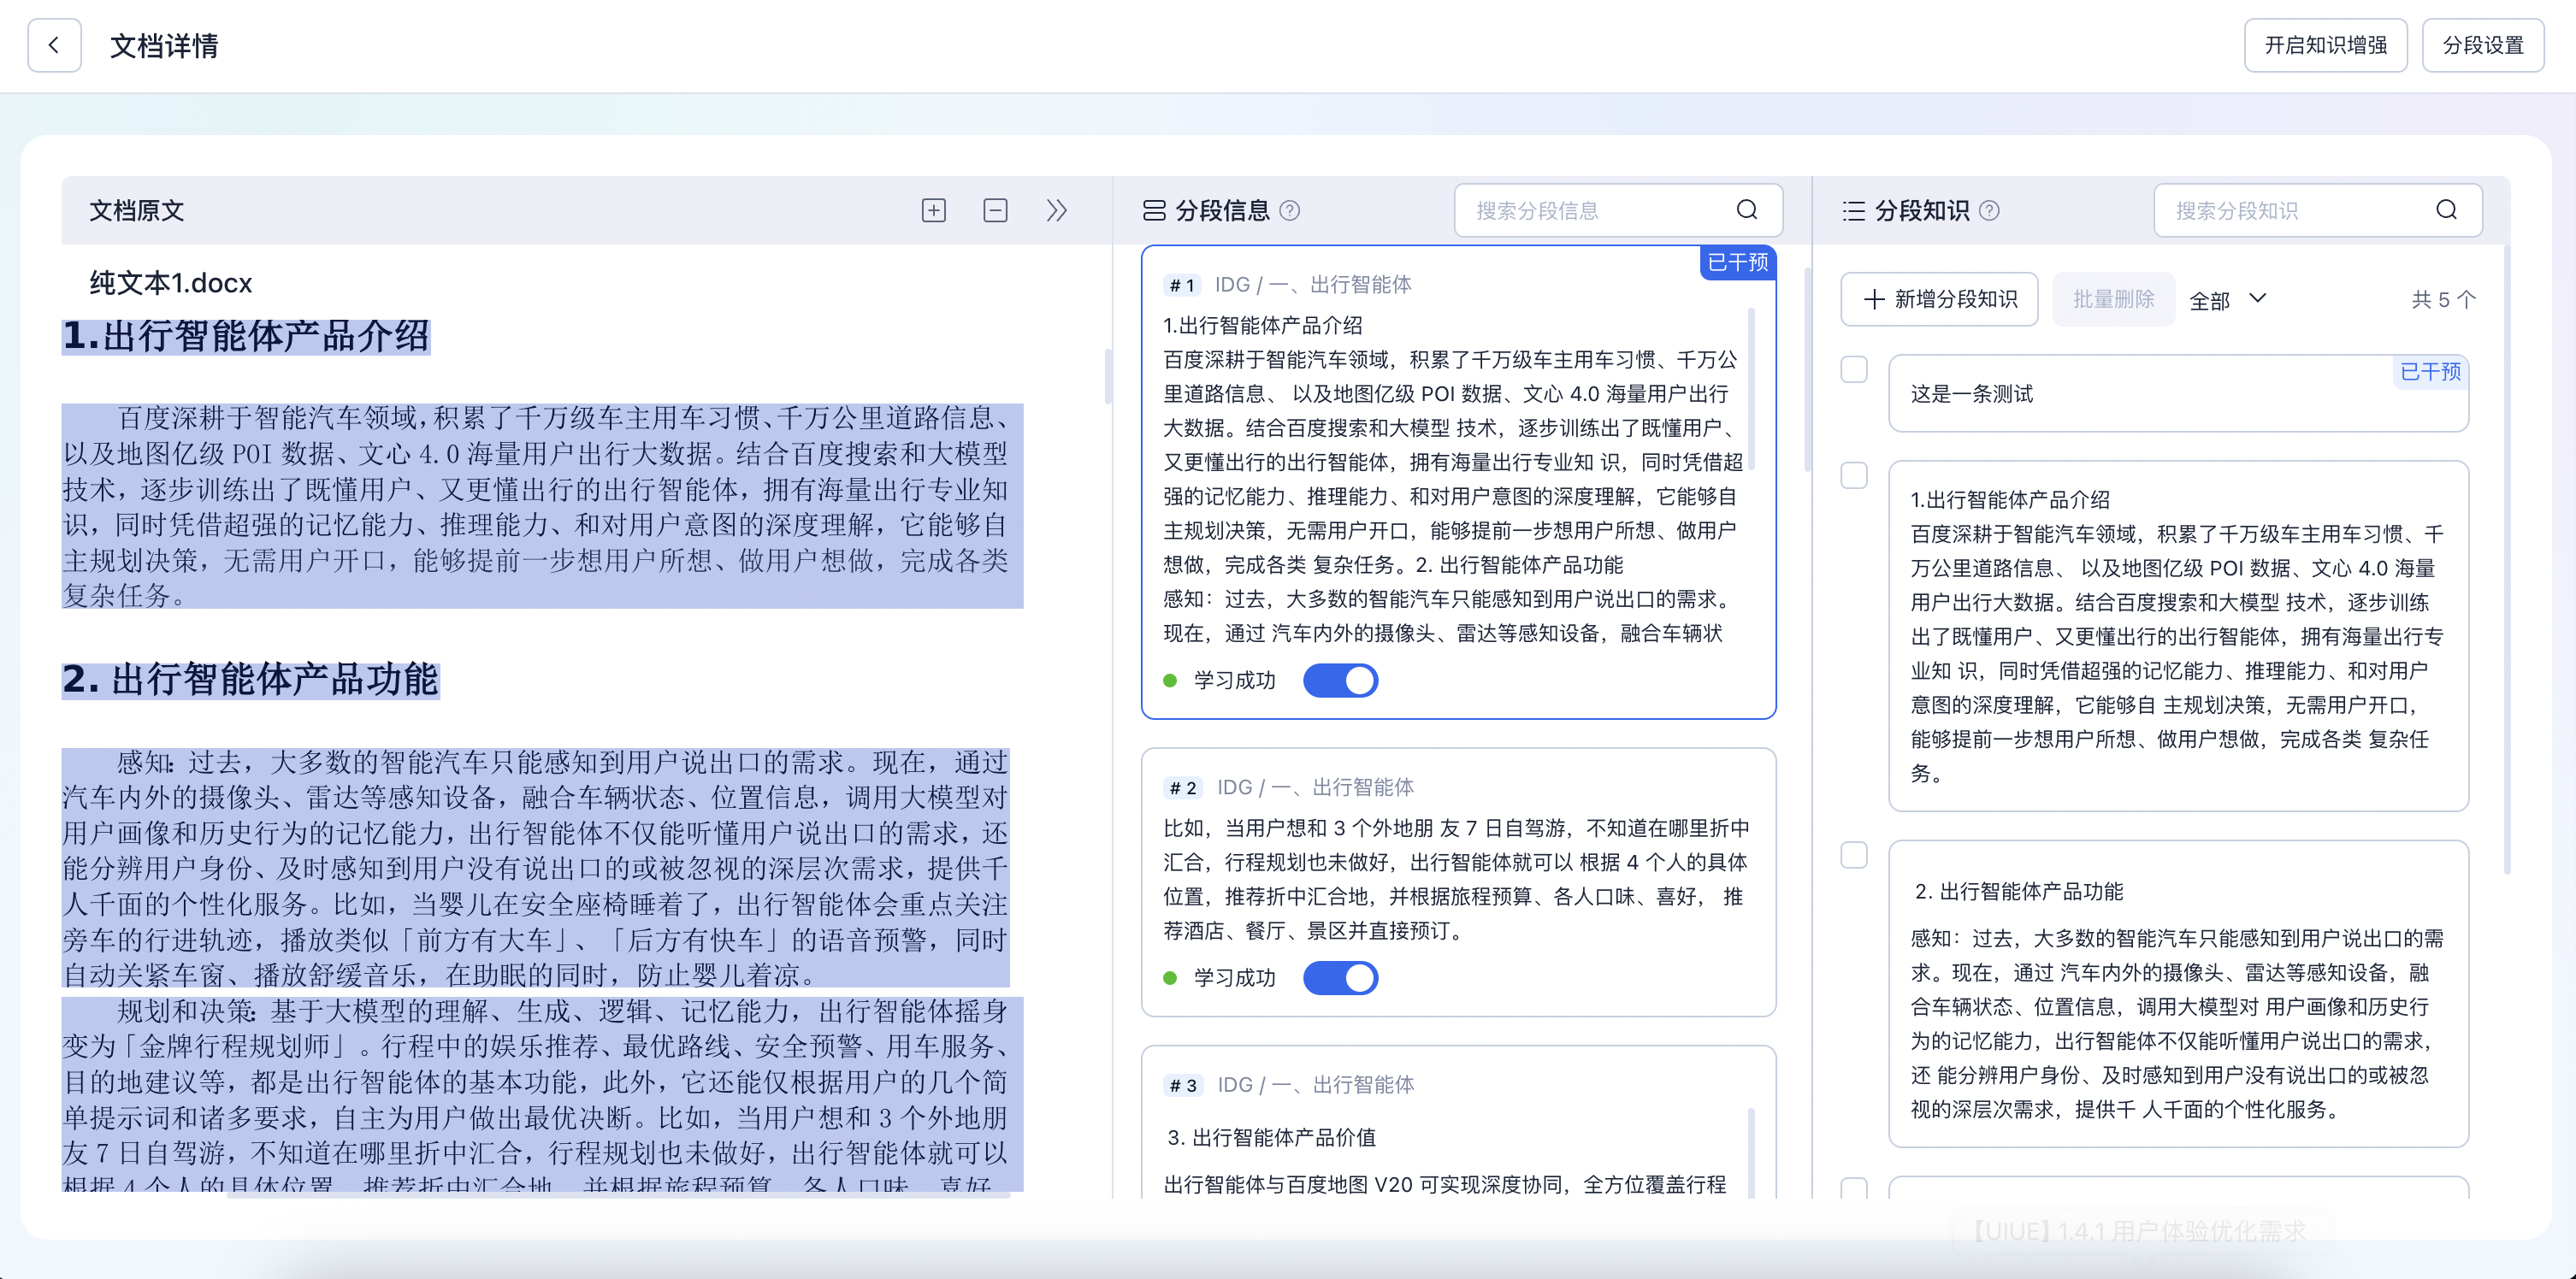This screenshot has width=2576, height=1279.
Task: Click file name 纯文本1.docx
Action: [x=171, y=283]
